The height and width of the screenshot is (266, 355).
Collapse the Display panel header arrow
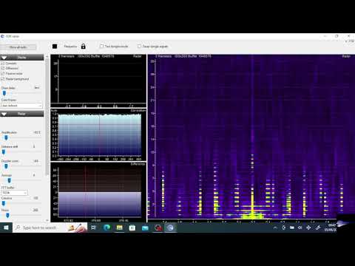click(x=4, y=58)
